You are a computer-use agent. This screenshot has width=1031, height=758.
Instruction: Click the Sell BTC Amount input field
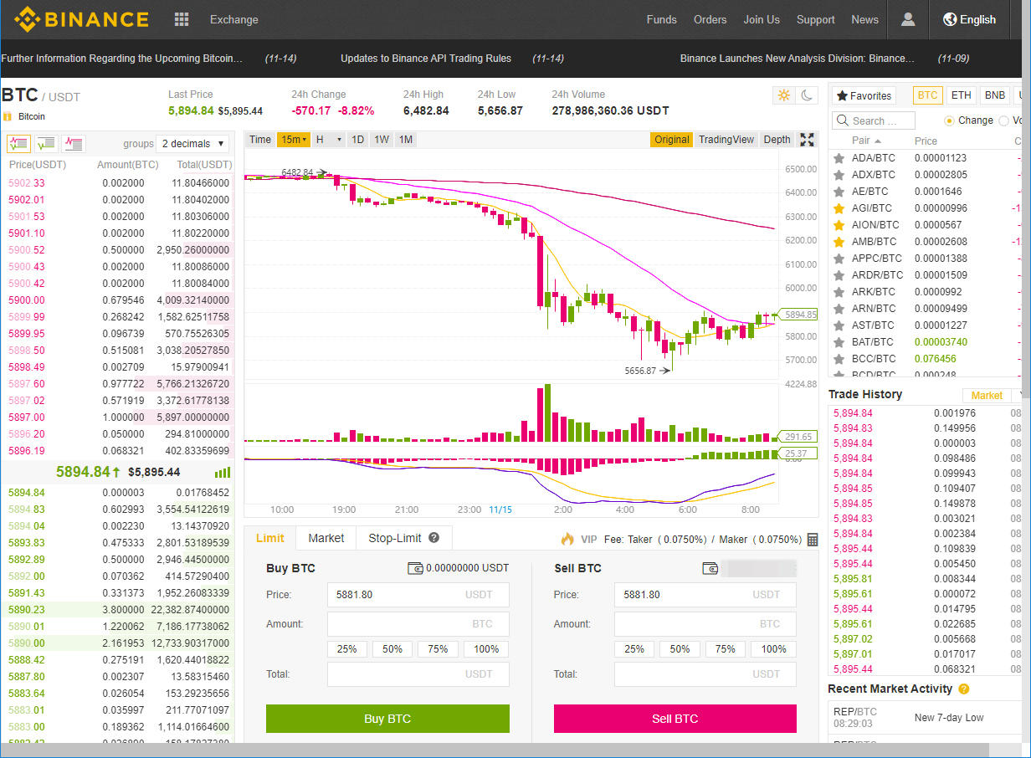point(705,623)
